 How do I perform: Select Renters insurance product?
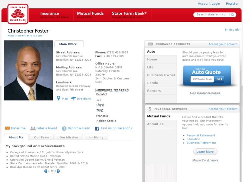pyautogui.click(x=161, y=91)
